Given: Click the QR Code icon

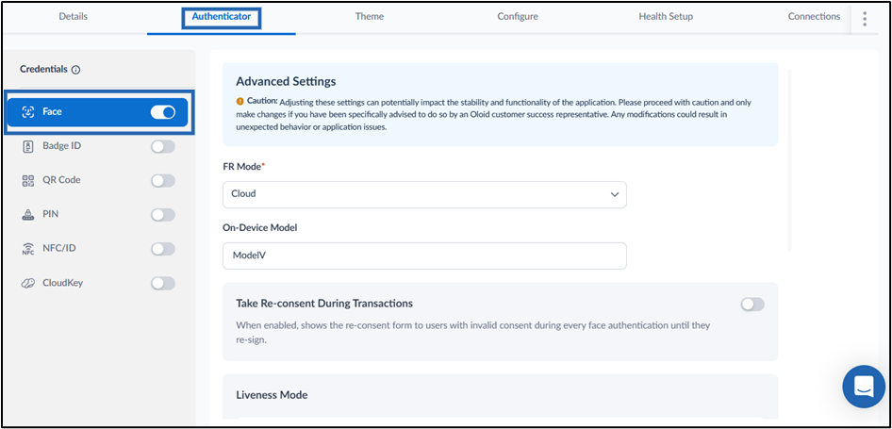Looking at the screenshot, I should (x=28, y=180).
